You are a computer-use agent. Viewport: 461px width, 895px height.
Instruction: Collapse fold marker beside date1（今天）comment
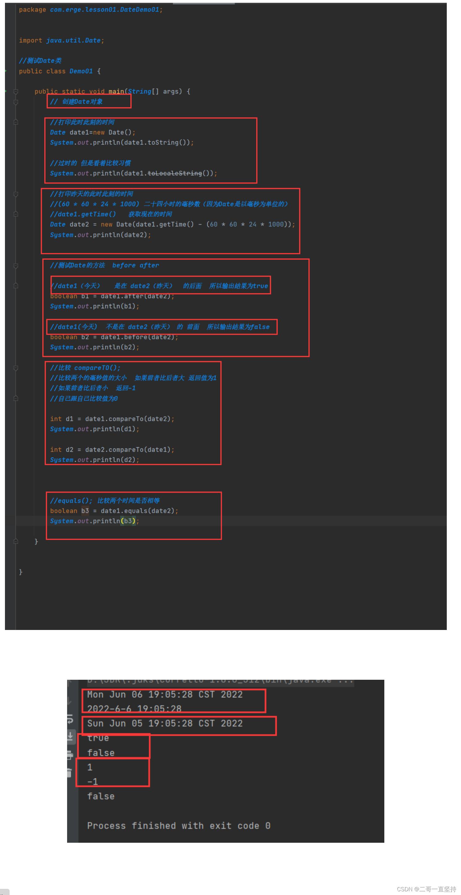[16, 285]
